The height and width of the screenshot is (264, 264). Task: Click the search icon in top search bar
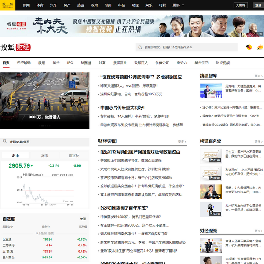click(140, 47)
